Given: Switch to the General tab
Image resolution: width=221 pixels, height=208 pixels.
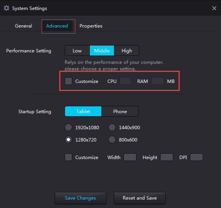Looking at the screenshot, I should (x=23, y=26).
